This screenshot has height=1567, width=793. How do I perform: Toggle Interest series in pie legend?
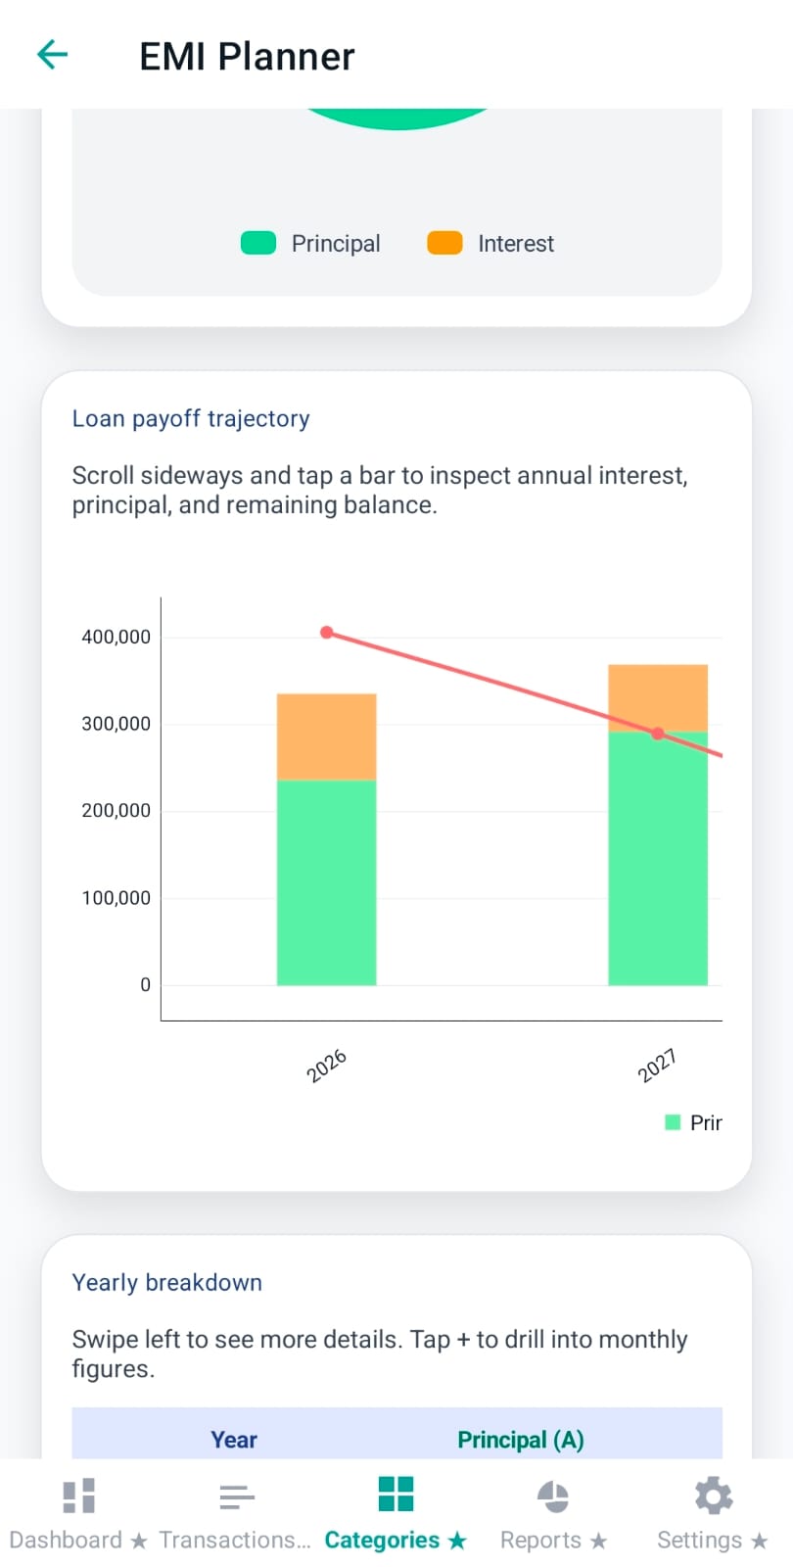[515, 244]
